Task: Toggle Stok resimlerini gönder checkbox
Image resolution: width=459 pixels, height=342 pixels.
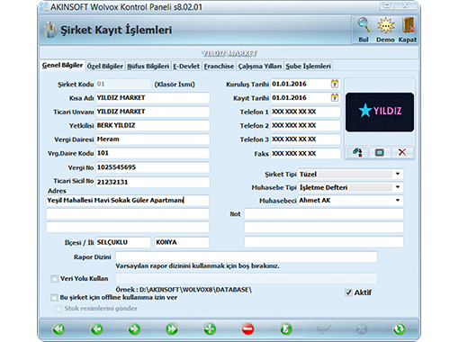Action: pyautogui.click(x=58, y=309)
